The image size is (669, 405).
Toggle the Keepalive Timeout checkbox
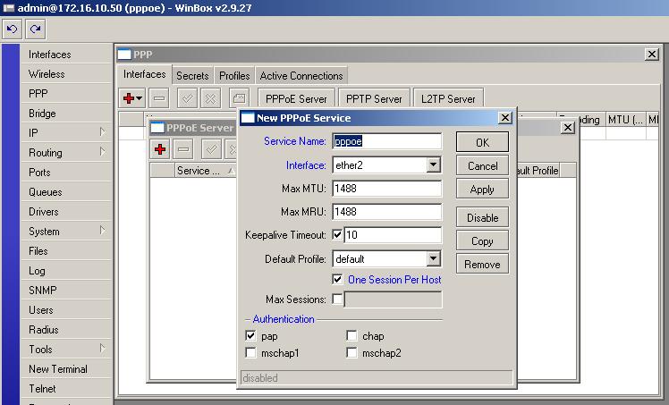click(337, 235)
